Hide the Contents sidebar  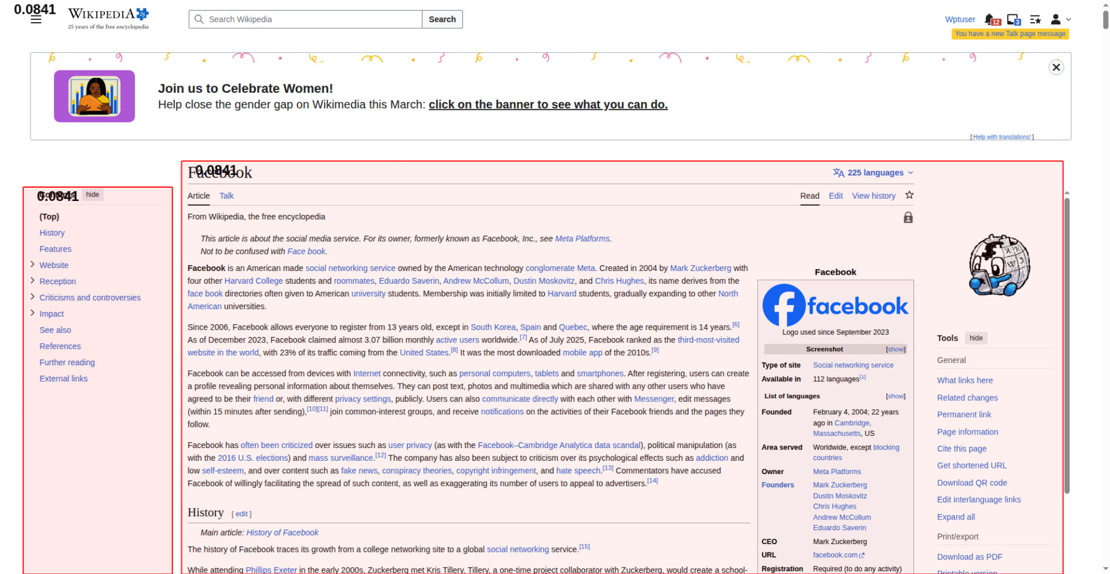coord(93,195)
